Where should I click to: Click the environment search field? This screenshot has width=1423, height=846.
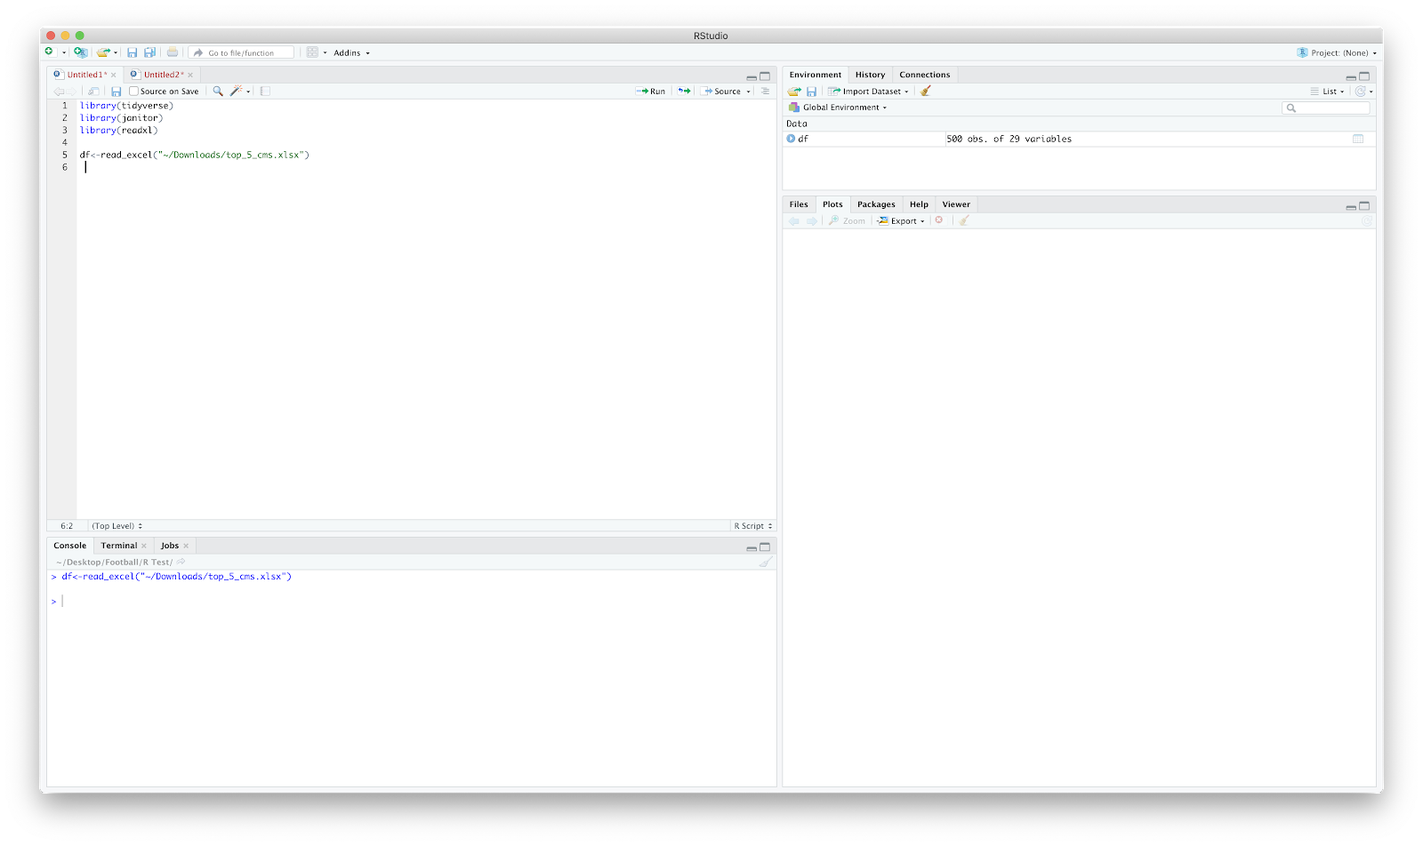[x=1326, y=108]
